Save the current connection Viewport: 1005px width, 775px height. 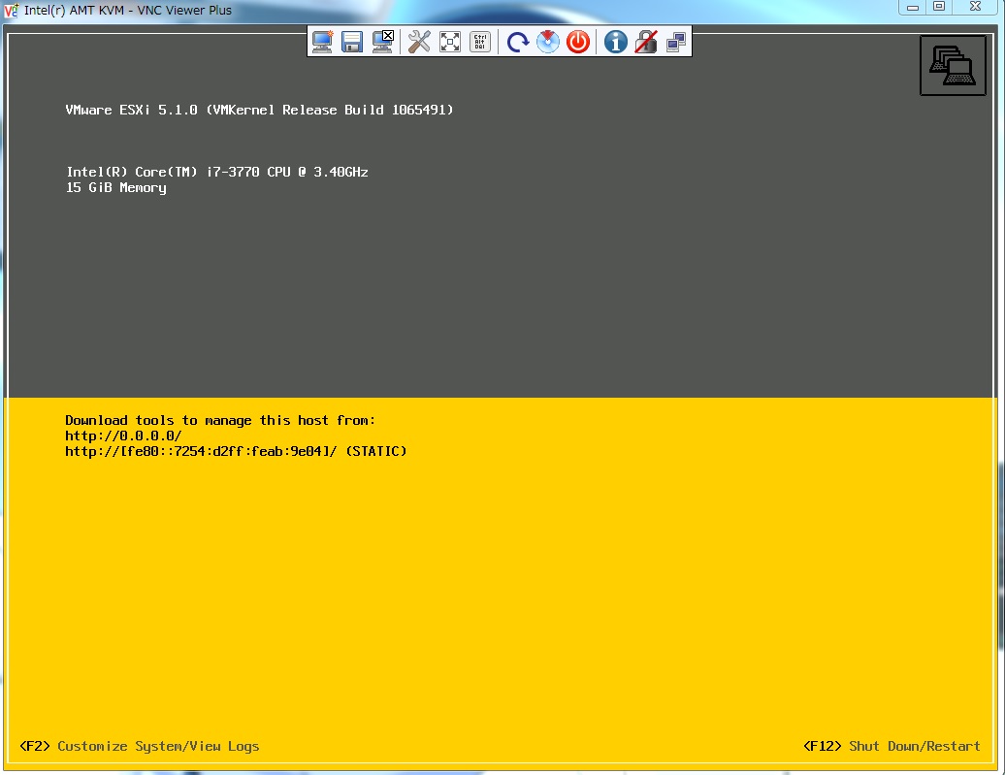[352, 42]
